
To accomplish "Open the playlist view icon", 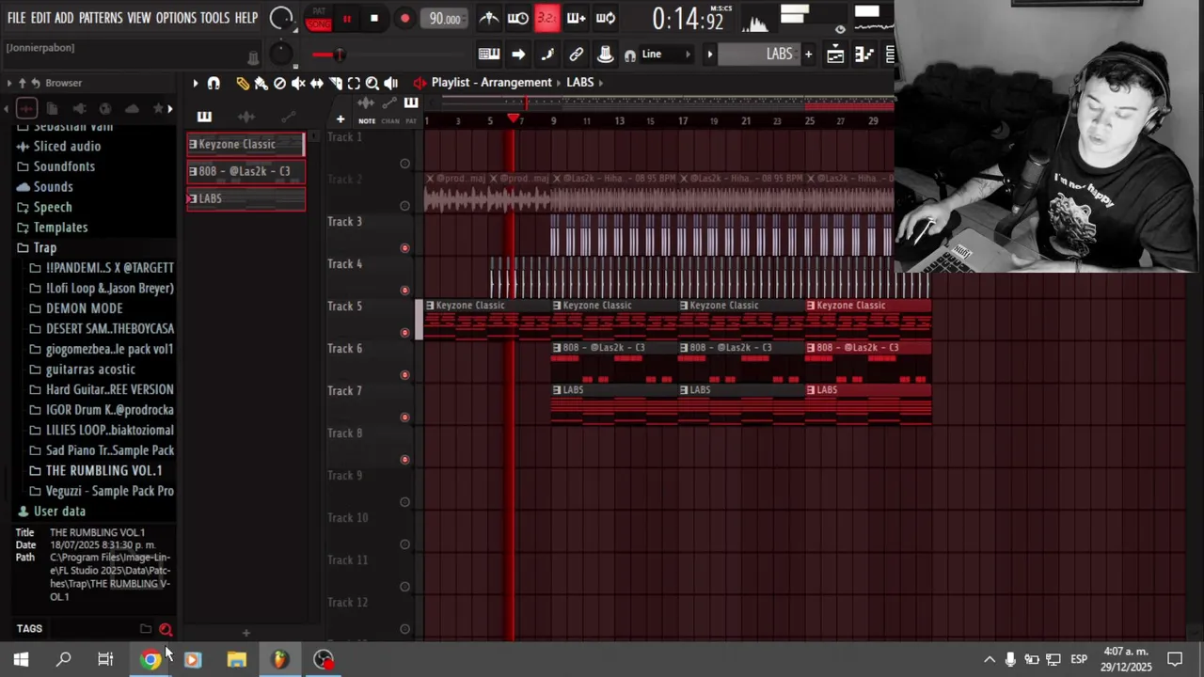I will click(835, 55).
